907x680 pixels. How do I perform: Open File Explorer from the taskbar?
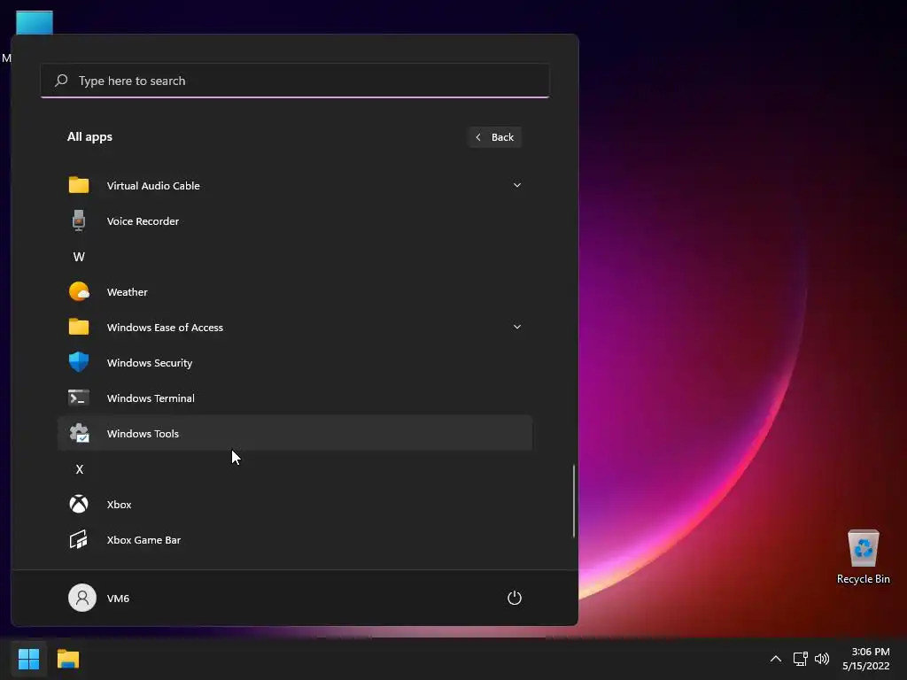[68, 659]
